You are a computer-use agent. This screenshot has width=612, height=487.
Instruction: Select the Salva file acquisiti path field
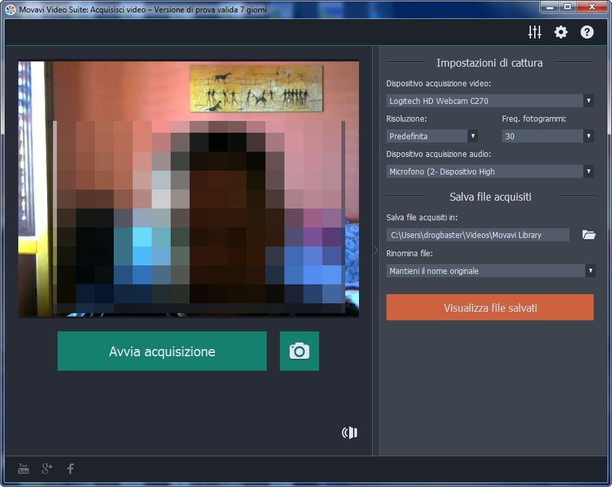[x=478, y=235]
